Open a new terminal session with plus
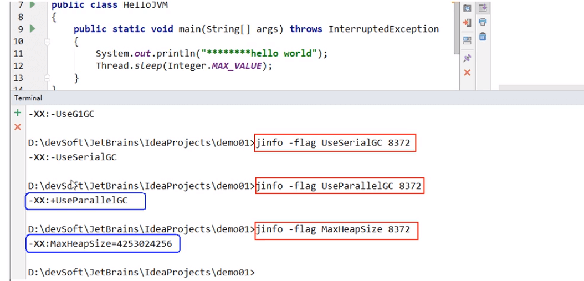584x281 pixels. (x=17, y=113)
